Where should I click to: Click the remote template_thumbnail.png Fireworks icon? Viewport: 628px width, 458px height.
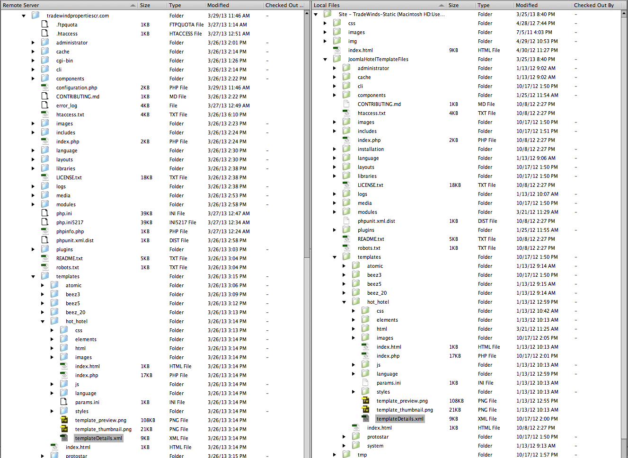64,429
